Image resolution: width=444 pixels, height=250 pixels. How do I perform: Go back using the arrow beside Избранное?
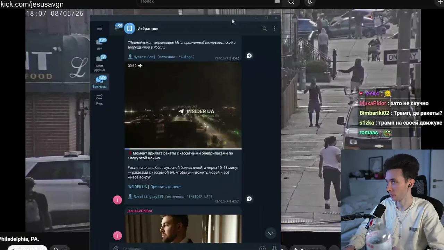(x=117, y=28)
